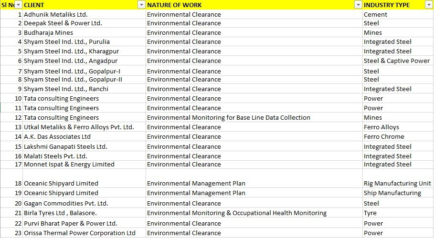Select Integrated Steel in Monnet Ispat row
Viewport: 434px width, 238px height.
[x=398, y=165]
